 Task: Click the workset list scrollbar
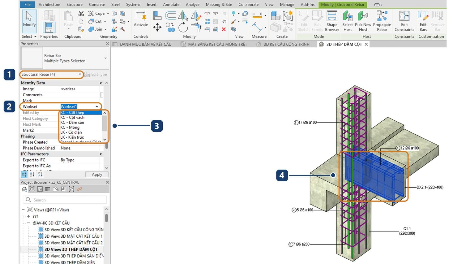pos(105,126)
